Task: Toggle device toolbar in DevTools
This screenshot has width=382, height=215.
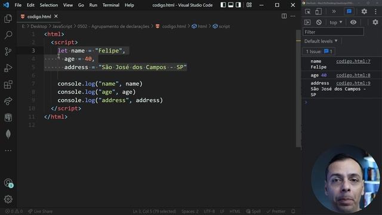Action: tap(318, 11)
